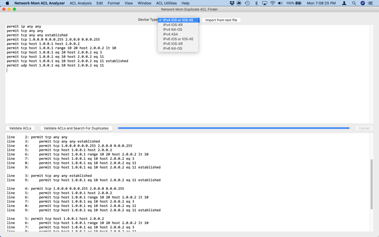Open Siri from menu bar
This screenshot has height=237, width=379.
click(362, 3)
